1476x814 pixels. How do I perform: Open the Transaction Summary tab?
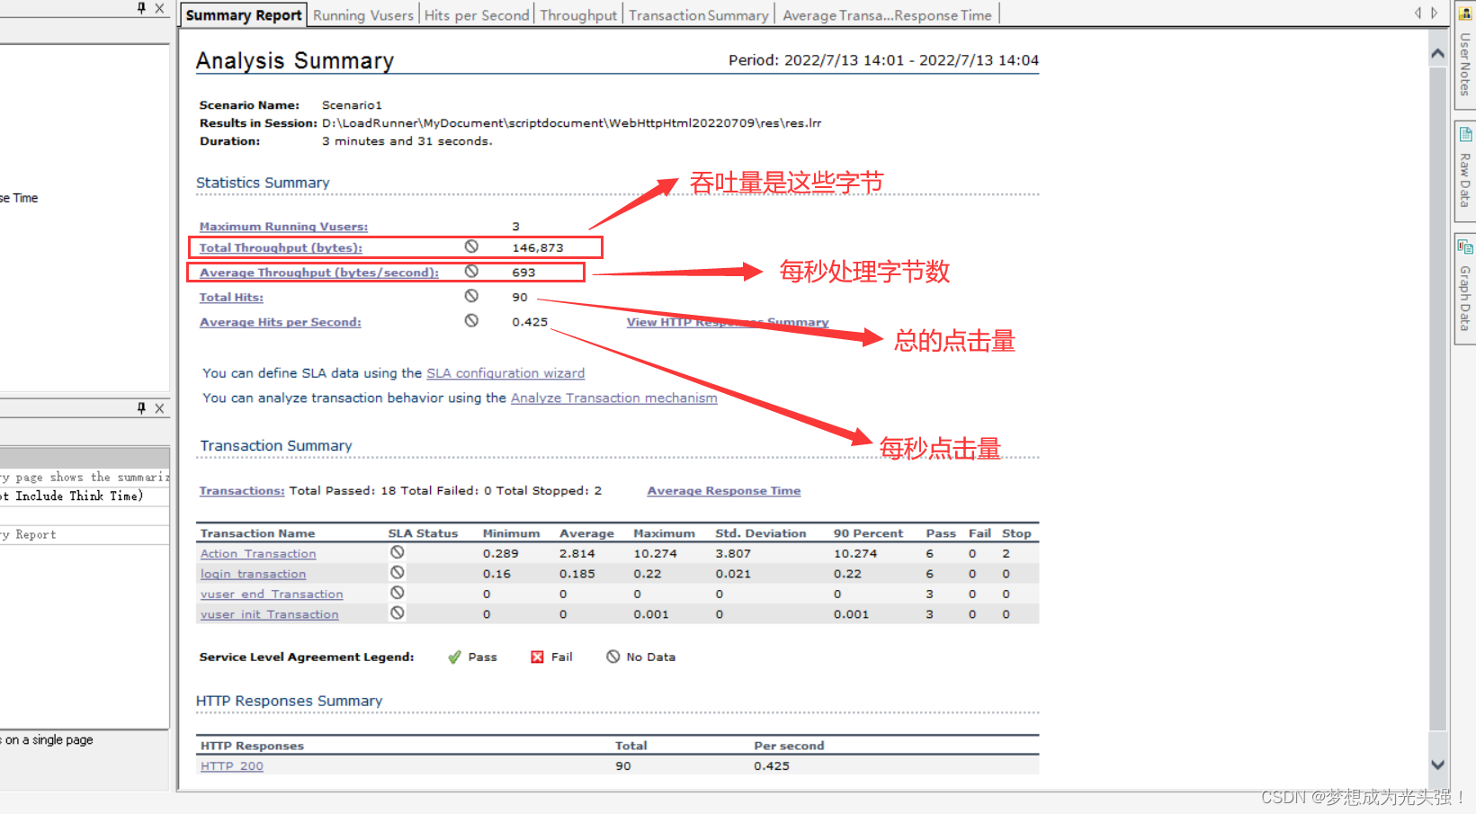pos(699,15)
